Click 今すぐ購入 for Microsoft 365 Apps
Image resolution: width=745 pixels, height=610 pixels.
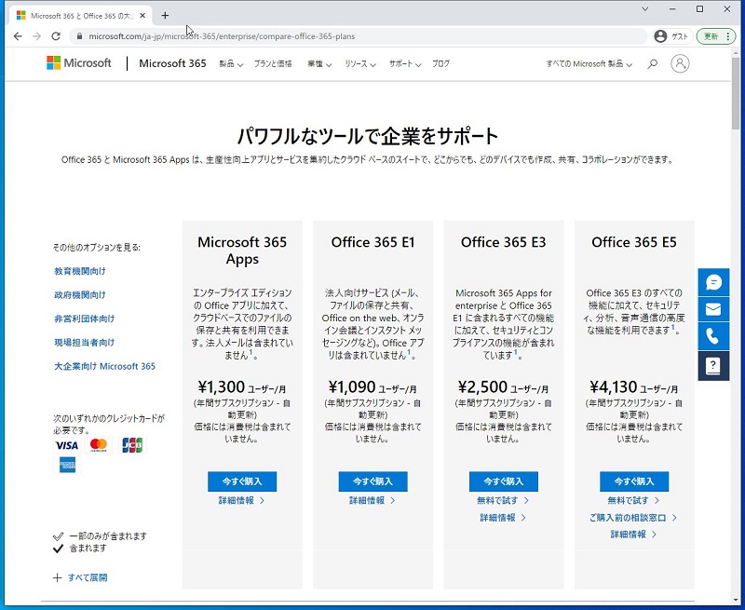pyautogui.click(x=242, y=481)
